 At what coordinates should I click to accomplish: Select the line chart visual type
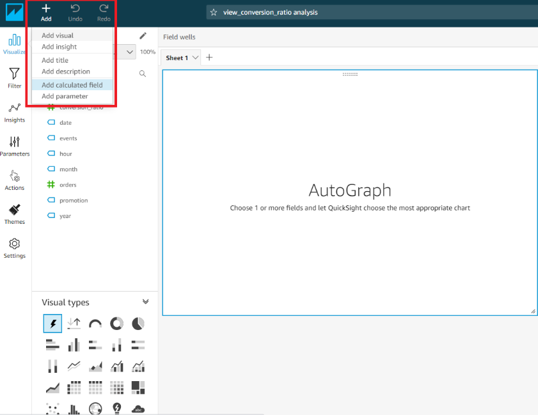[x=74, y=366]
